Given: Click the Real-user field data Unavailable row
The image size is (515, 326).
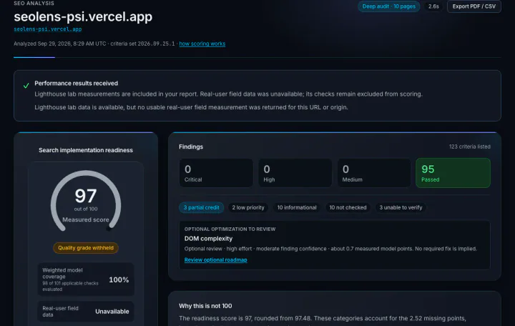Looking at the screenshot, I should click(x=86, y=311).
